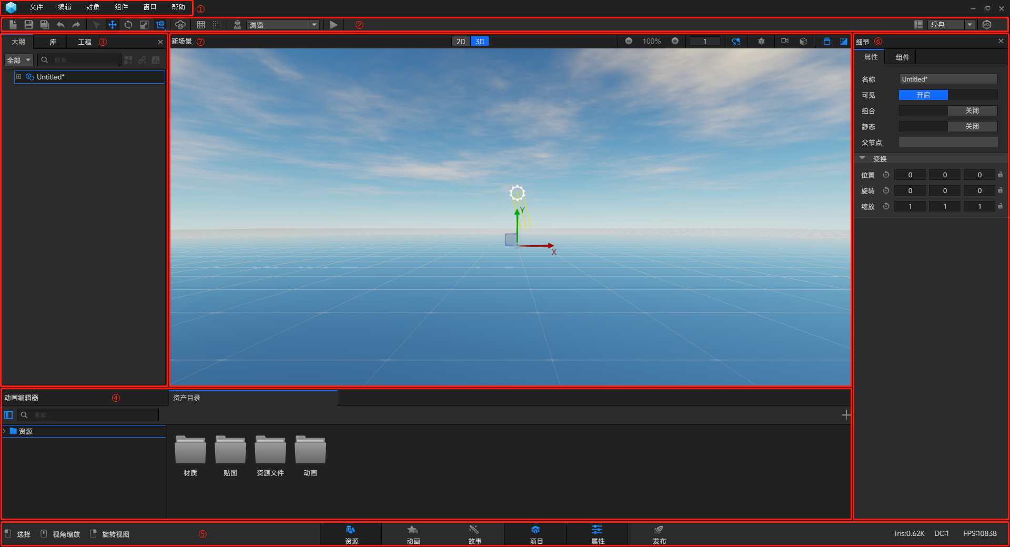This screenshot has height=547, width=1010.
Task: Click the camera icon in viewport bar
Action: tap(785, 41)
